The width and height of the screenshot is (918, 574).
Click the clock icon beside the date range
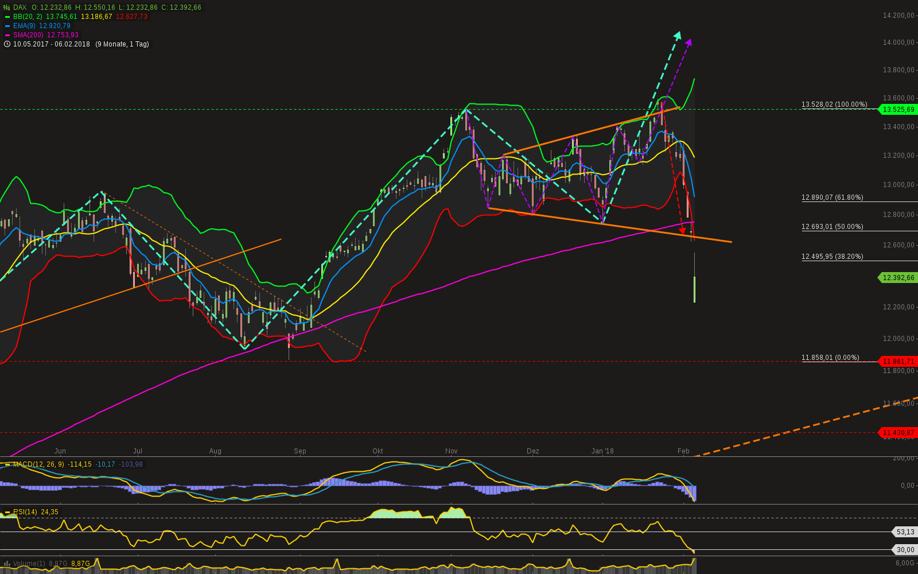click(x=7, y=44)
